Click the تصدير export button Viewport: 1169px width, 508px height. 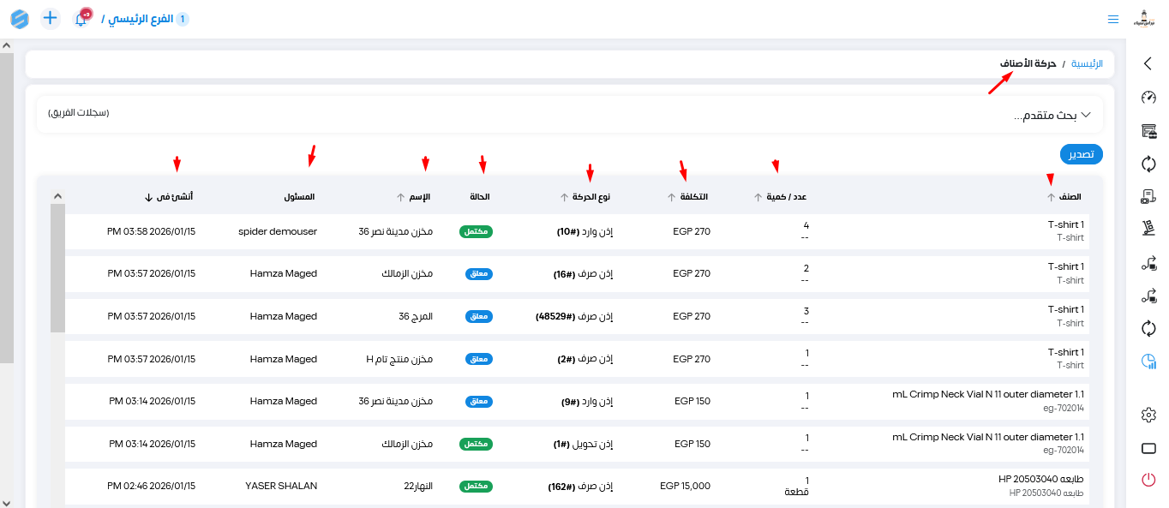click(x=1081, y=154)
